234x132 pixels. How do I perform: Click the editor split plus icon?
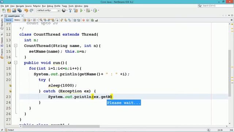pyautogui.click(x=231, y=20)
